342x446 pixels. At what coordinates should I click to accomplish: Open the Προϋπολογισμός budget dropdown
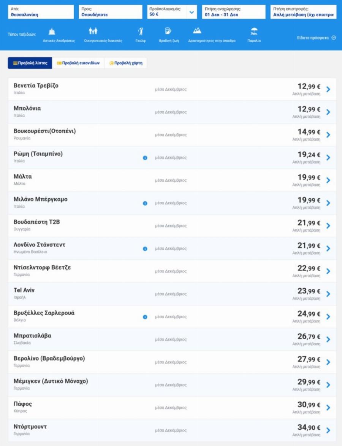(192, 12)
